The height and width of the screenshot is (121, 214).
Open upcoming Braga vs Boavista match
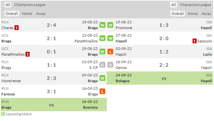coord(54,105)
